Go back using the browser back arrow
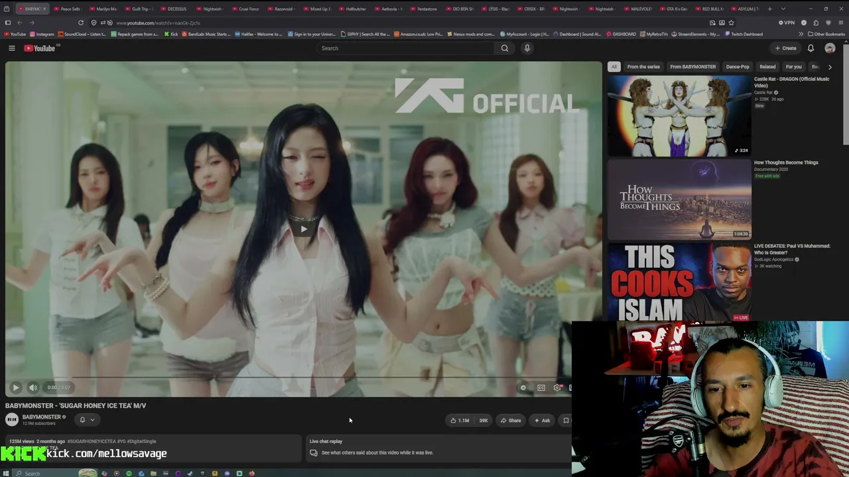 point(20,23)
